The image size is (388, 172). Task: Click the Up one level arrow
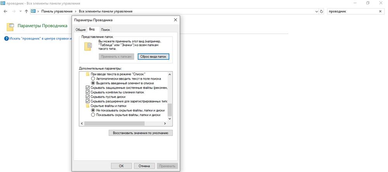pyautogui.click(x=26, y=12)
